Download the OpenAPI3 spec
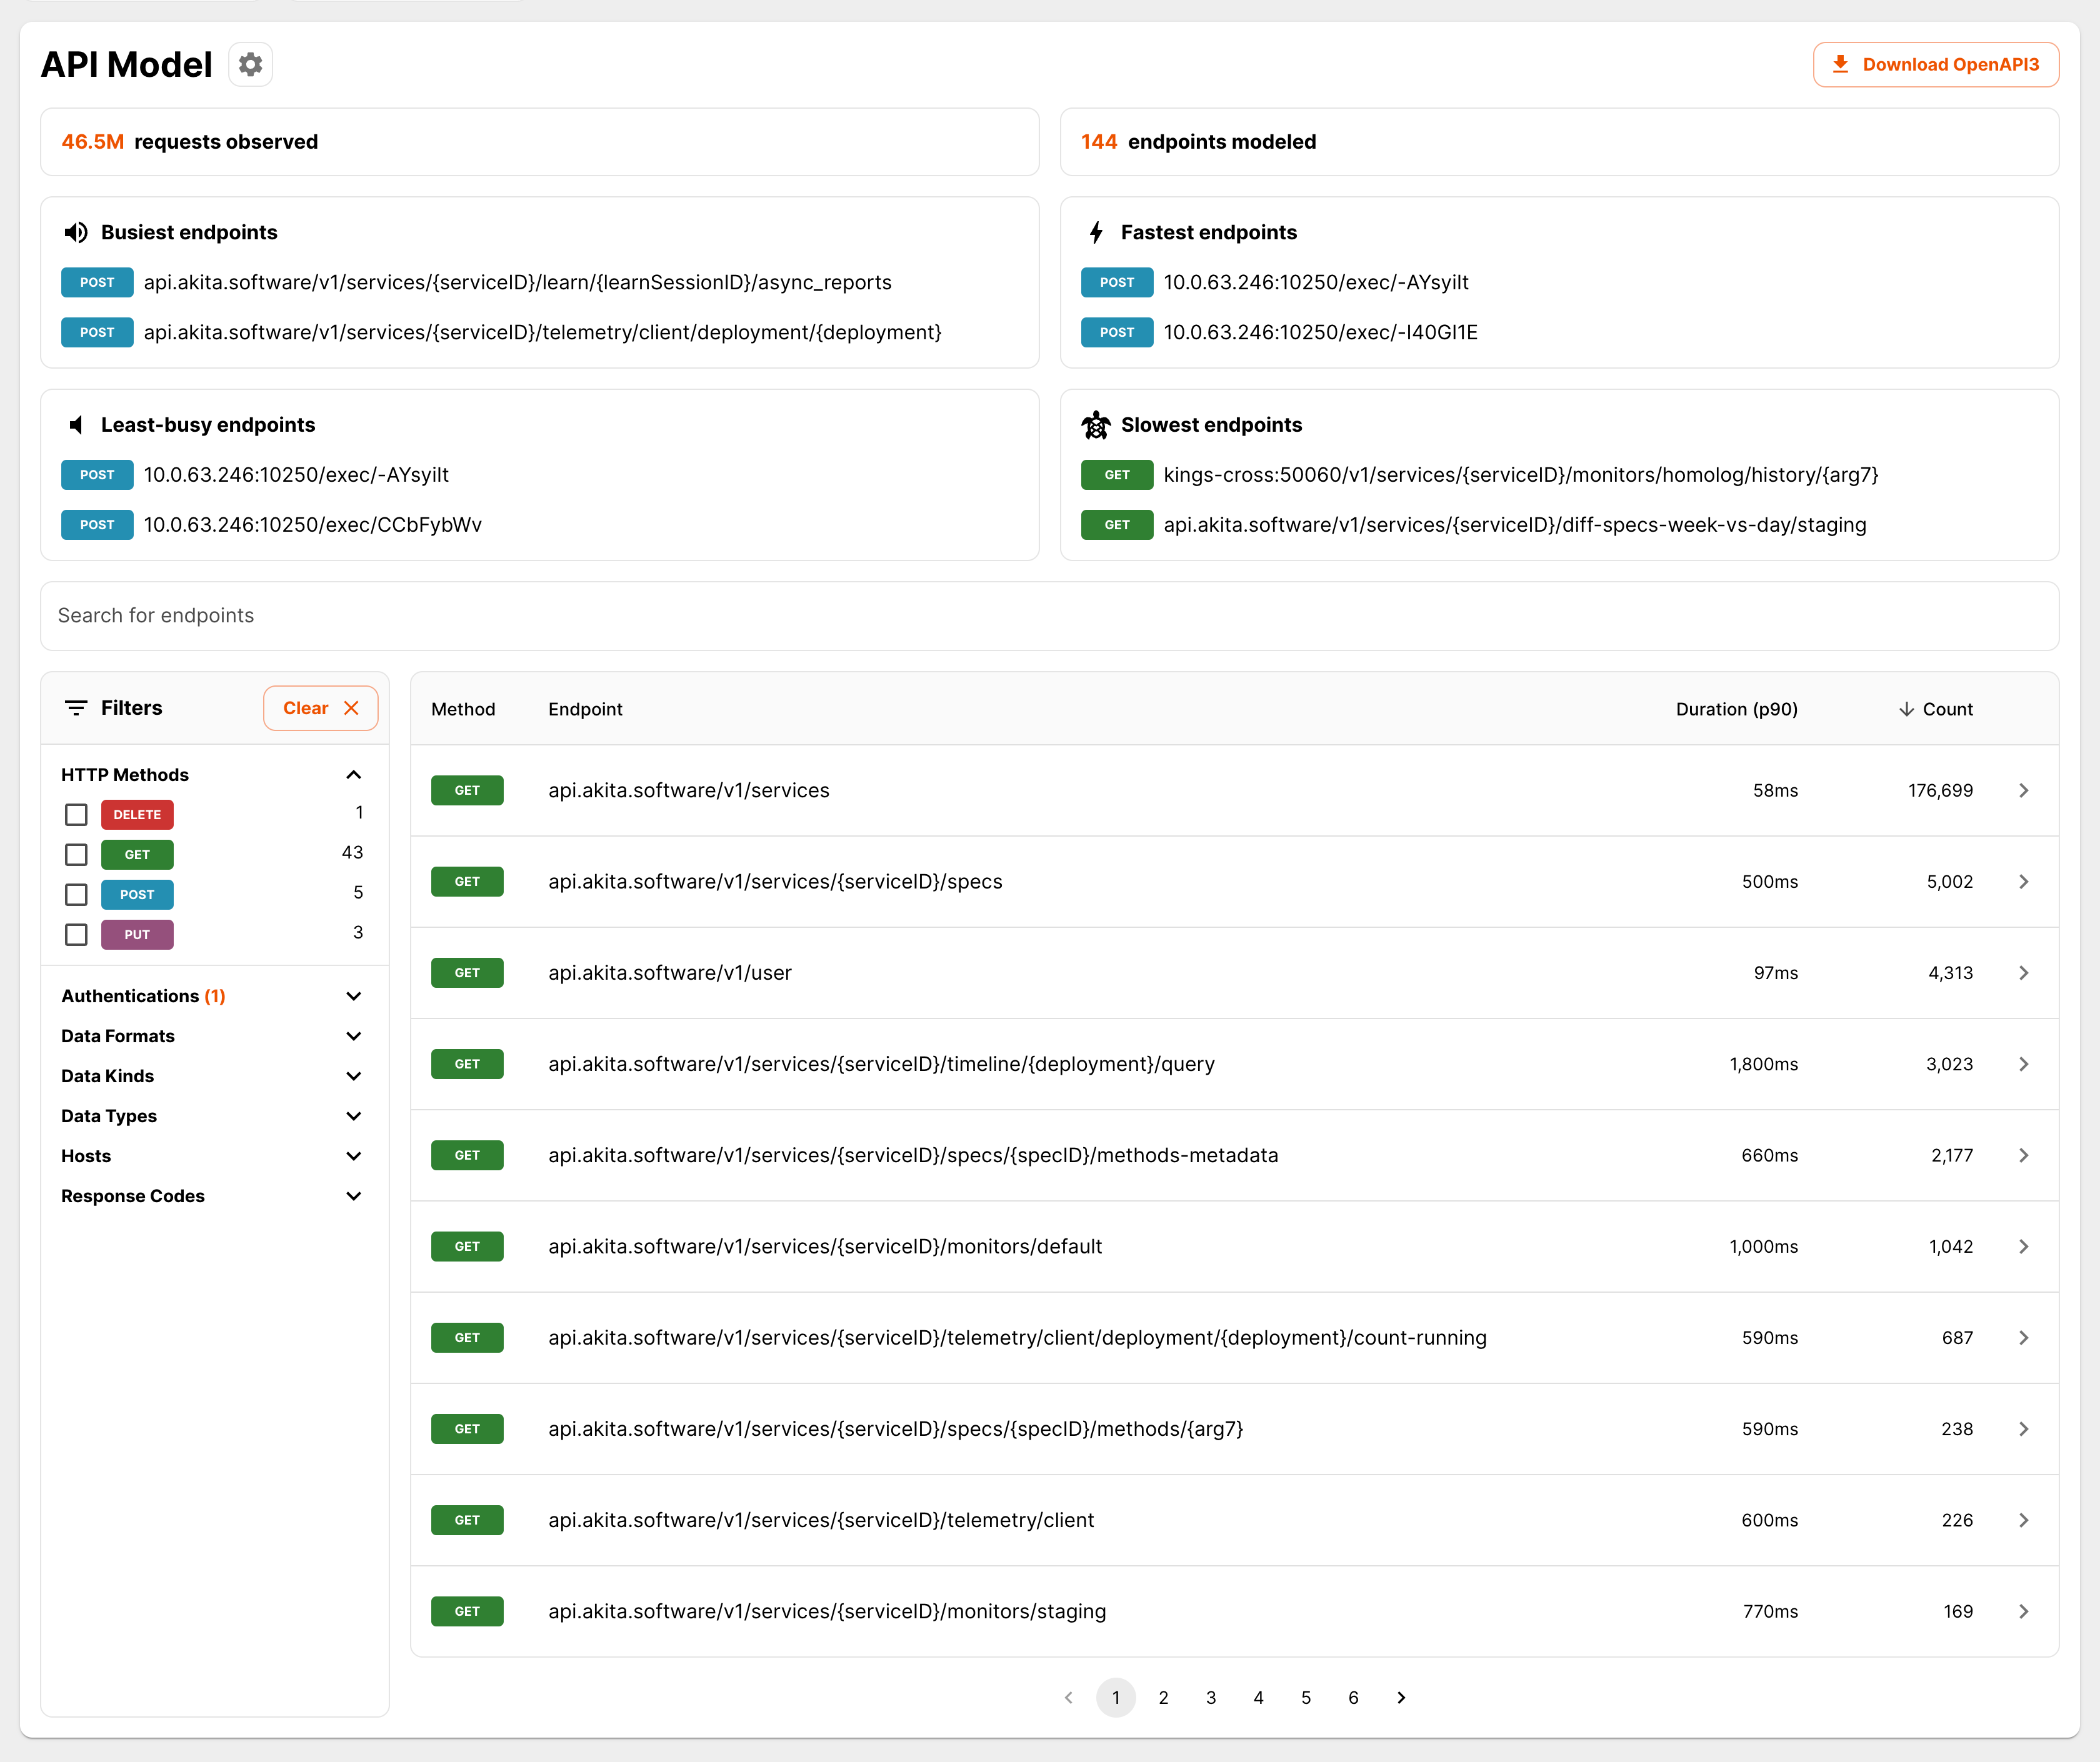This screenshot has width=2100, height=1762. point(1935,65)
